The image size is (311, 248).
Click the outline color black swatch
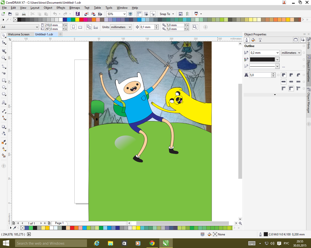pyautogui.click(x=262, y=59)
